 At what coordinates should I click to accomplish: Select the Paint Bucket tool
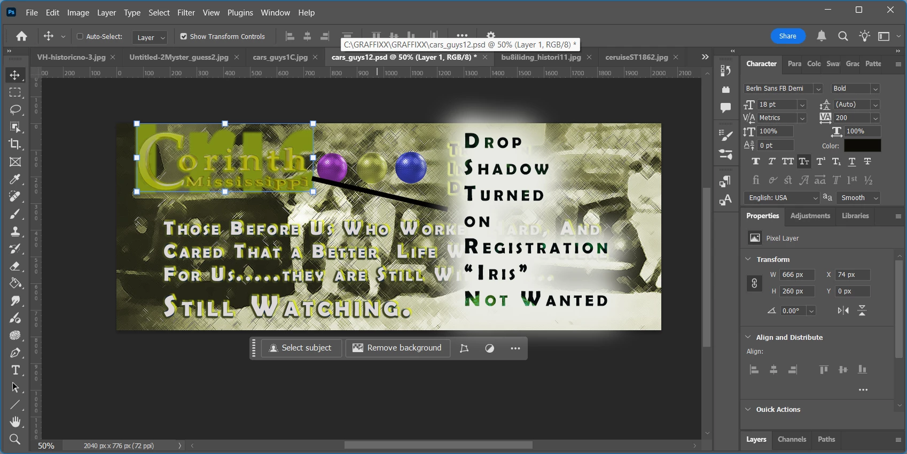(x=15, y=283)
